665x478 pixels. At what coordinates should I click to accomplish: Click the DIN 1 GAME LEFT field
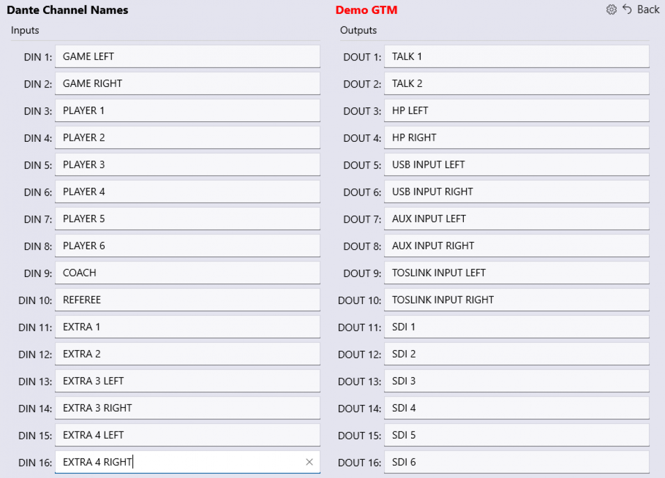(x=187, y=56)
